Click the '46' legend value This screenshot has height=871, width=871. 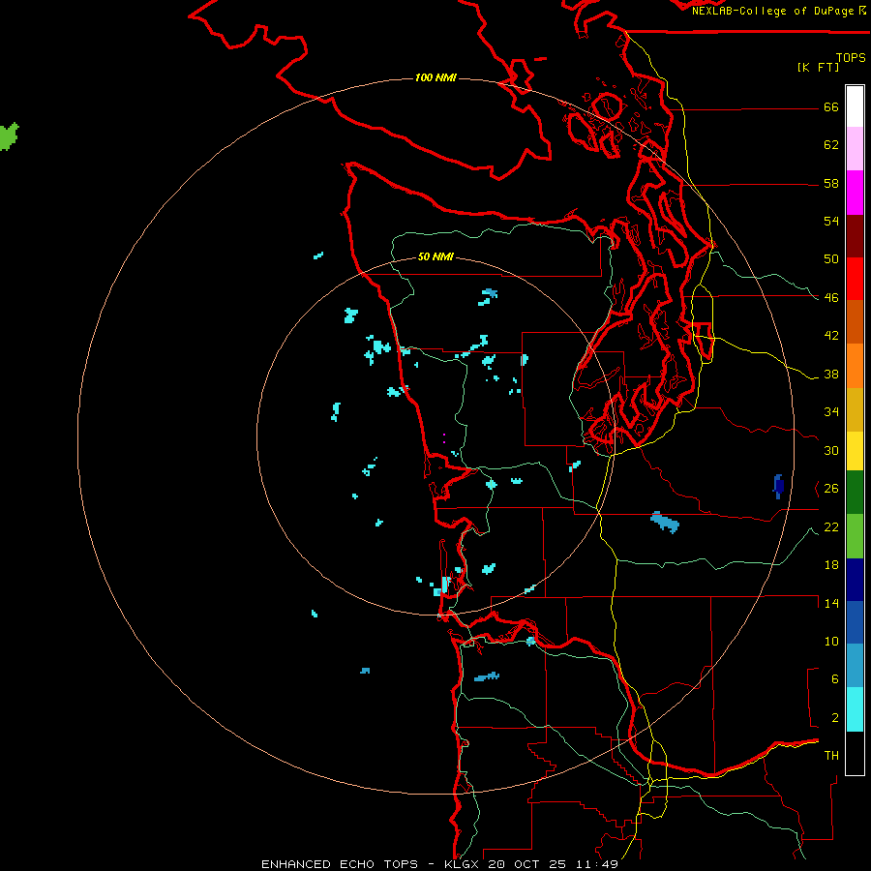(831, 298)
